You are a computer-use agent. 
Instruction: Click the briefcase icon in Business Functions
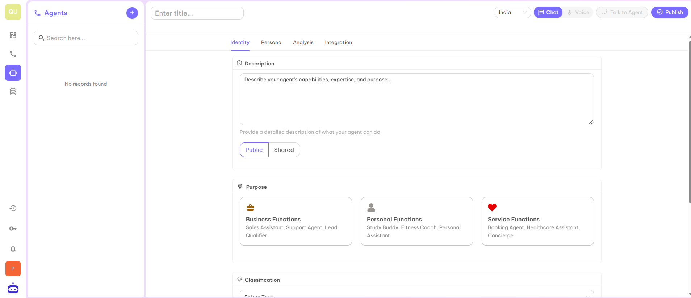(250, 208)
